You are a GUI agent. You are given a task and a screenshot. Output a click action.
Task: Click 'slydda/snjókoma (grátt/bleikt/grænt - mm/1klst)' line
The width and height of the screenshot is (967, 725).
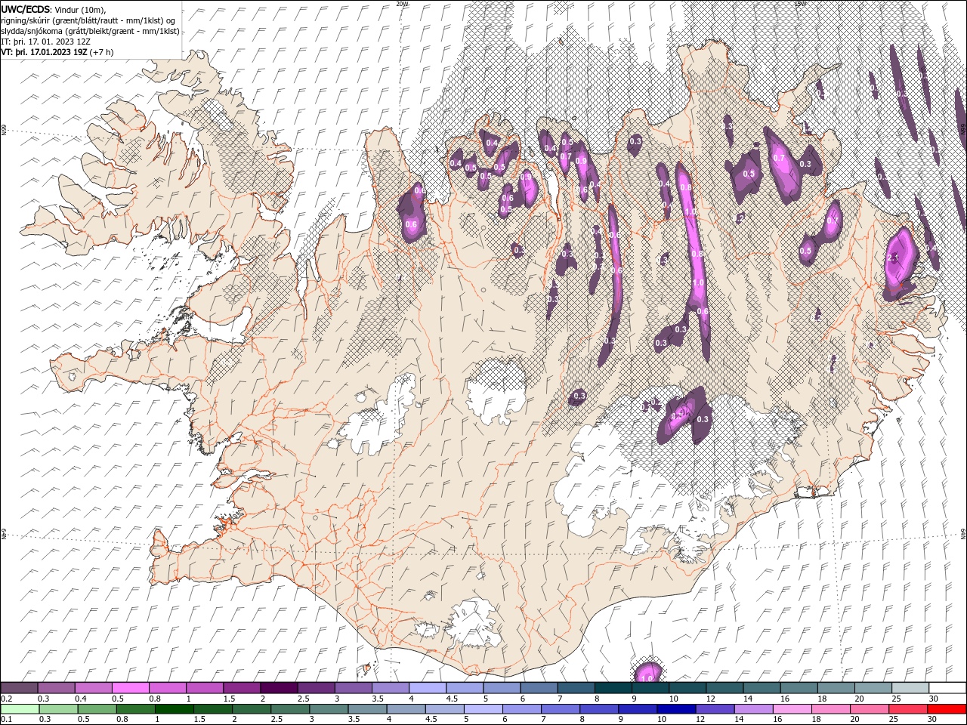click(91, 31)
